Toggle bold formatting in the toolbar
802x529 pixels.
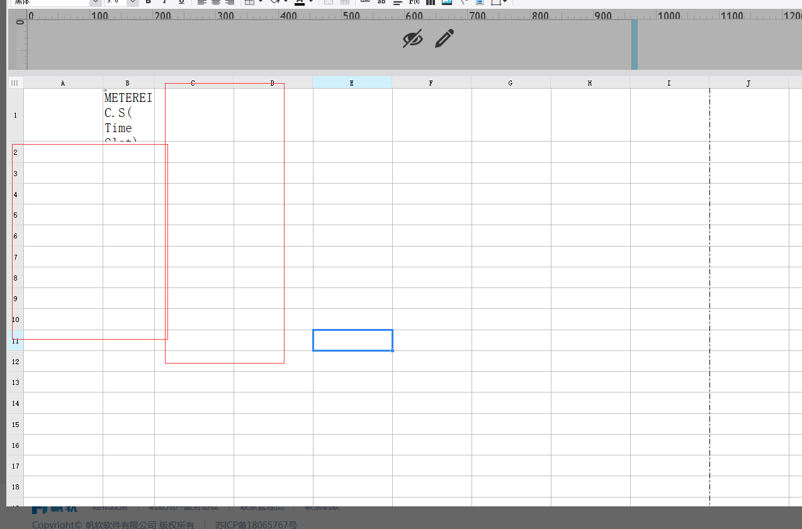(x=148, y=2)
